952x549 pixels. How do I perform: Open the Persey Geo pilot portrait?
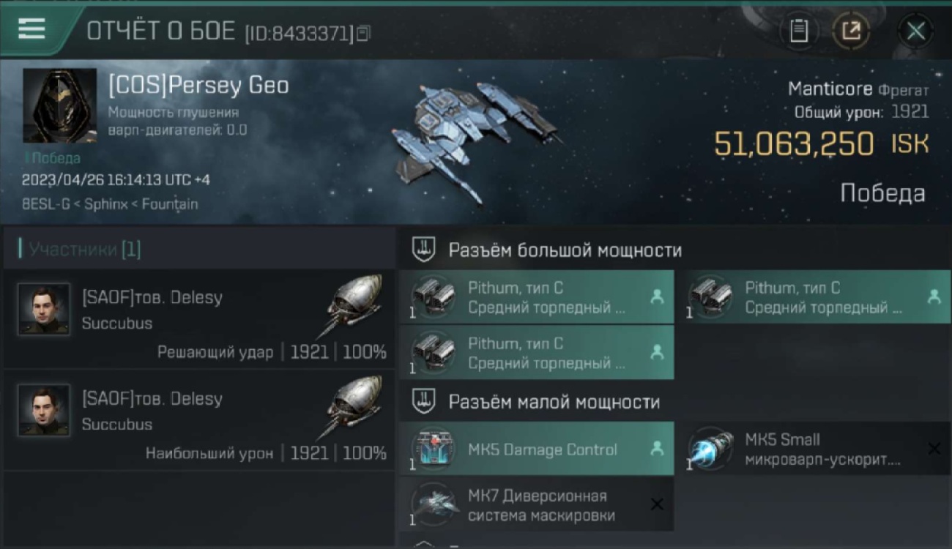coord(59,105)
